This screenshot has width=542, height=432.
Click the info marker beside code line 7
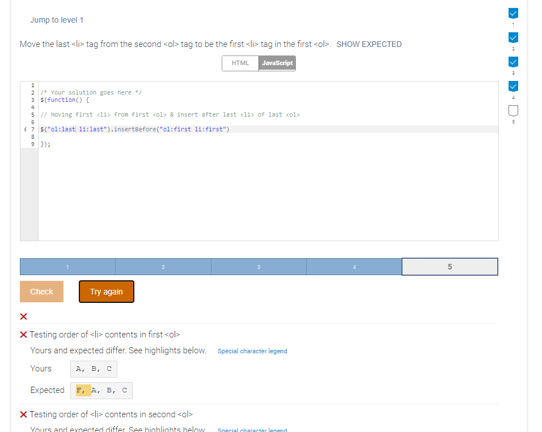pyautogui.click(x=25, y=129)
